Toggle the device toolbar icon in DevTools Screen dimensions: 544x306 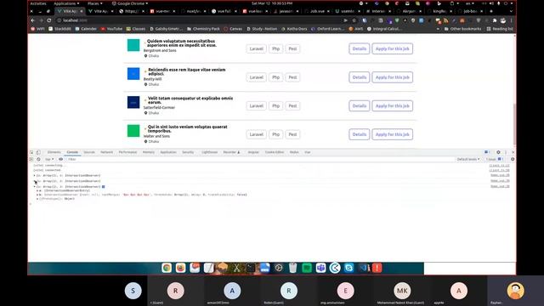38,152
